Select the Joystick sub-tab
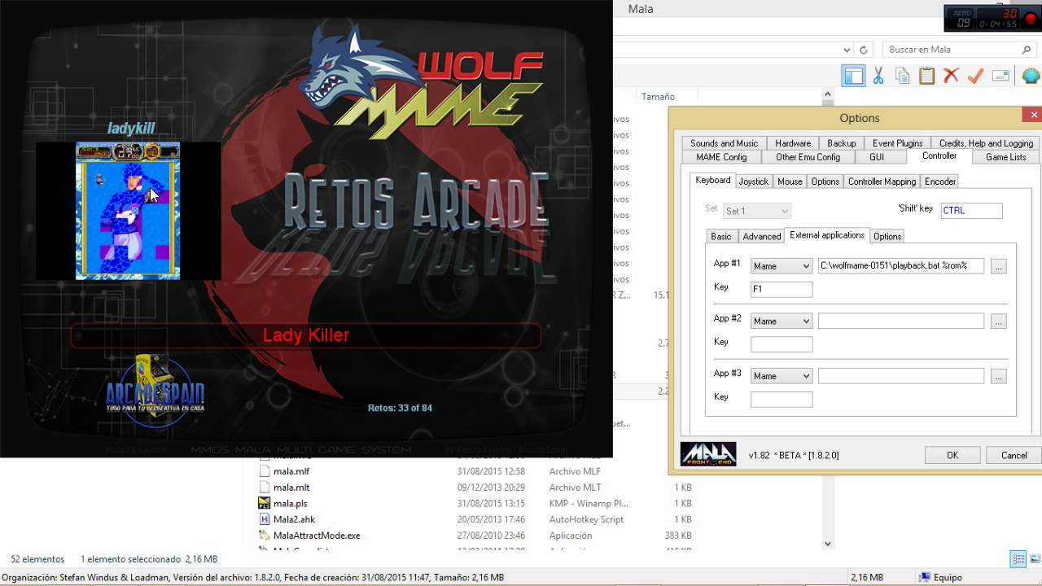Viewport: 1042px width, 586px height. click(x=753, y=181)
